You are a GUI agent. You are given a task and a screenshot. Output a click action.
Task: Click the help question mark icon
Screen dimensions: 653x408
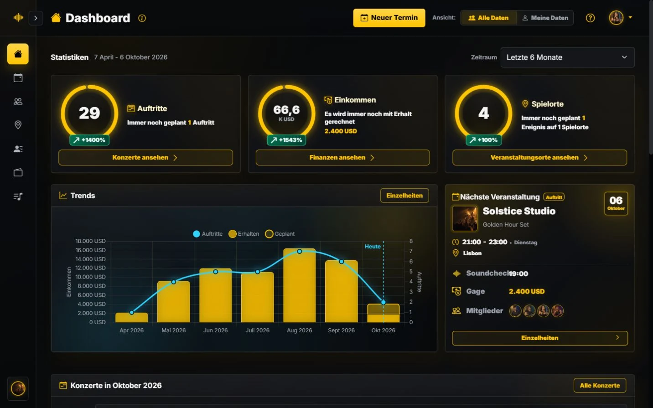click(590, 18)
